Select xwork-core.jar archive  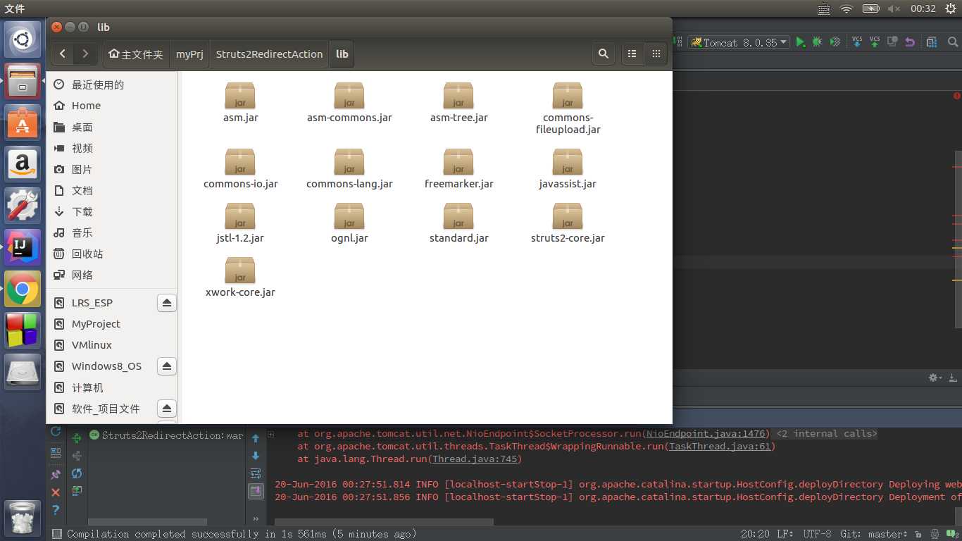click(240, 278)
